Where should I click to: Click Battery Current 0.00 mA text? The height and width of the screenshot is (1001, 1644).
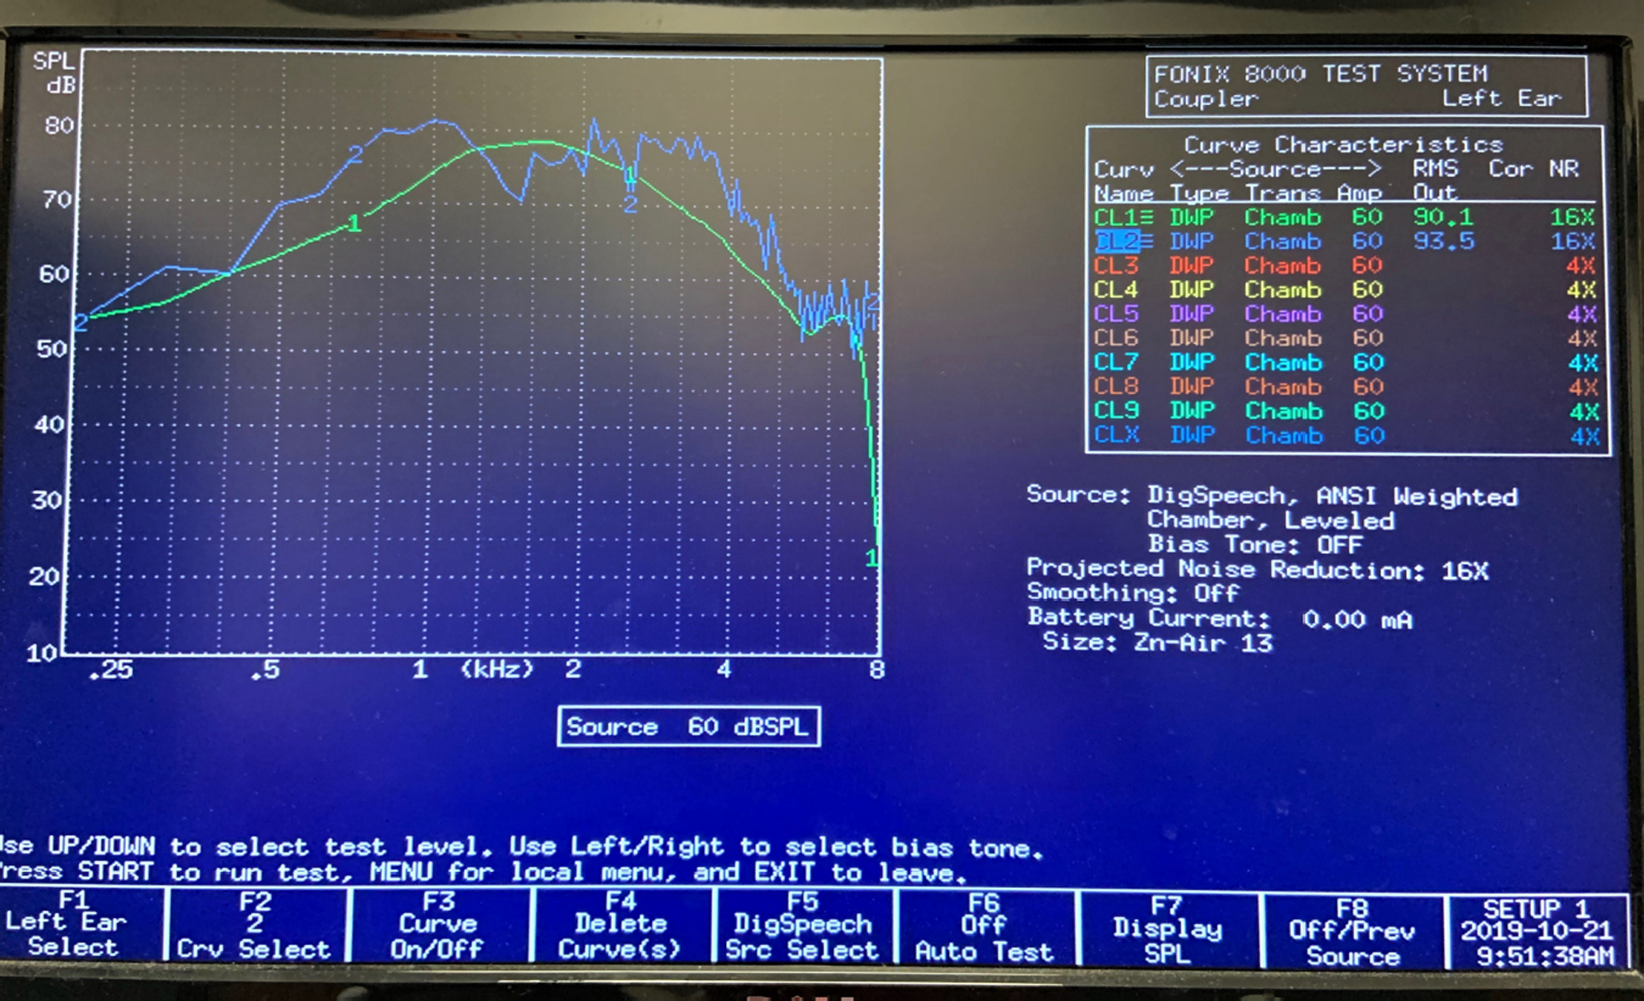click(1219, 617)
